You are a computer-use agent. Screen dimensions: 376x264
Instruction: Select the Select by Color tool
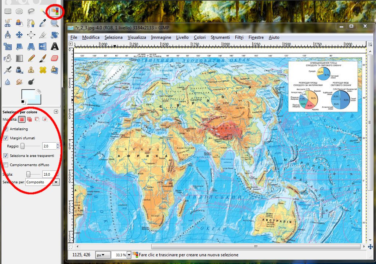55,12
